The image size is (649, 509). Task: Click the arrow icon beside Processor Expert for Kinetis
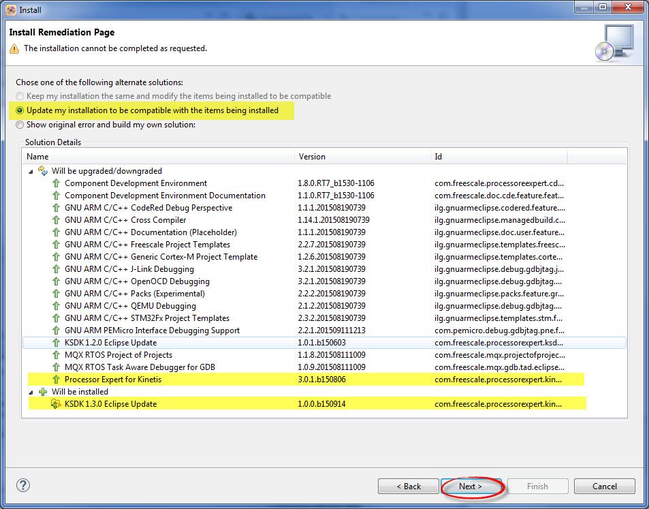[x=56, y=380]
